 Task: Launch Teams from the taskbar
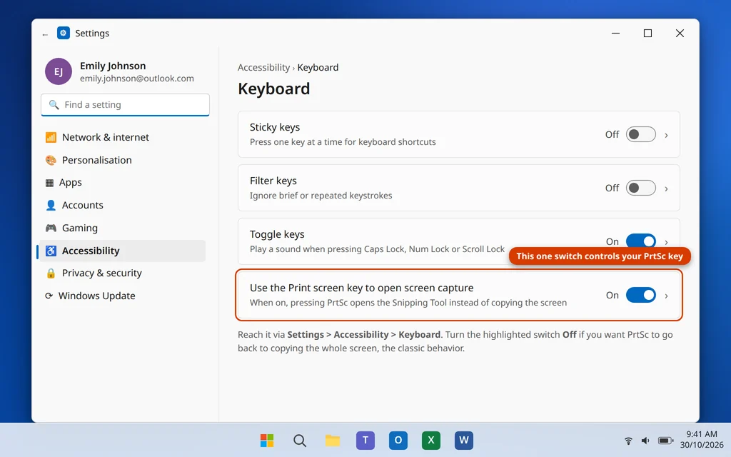pyautogui.click(x=365, y=440)
